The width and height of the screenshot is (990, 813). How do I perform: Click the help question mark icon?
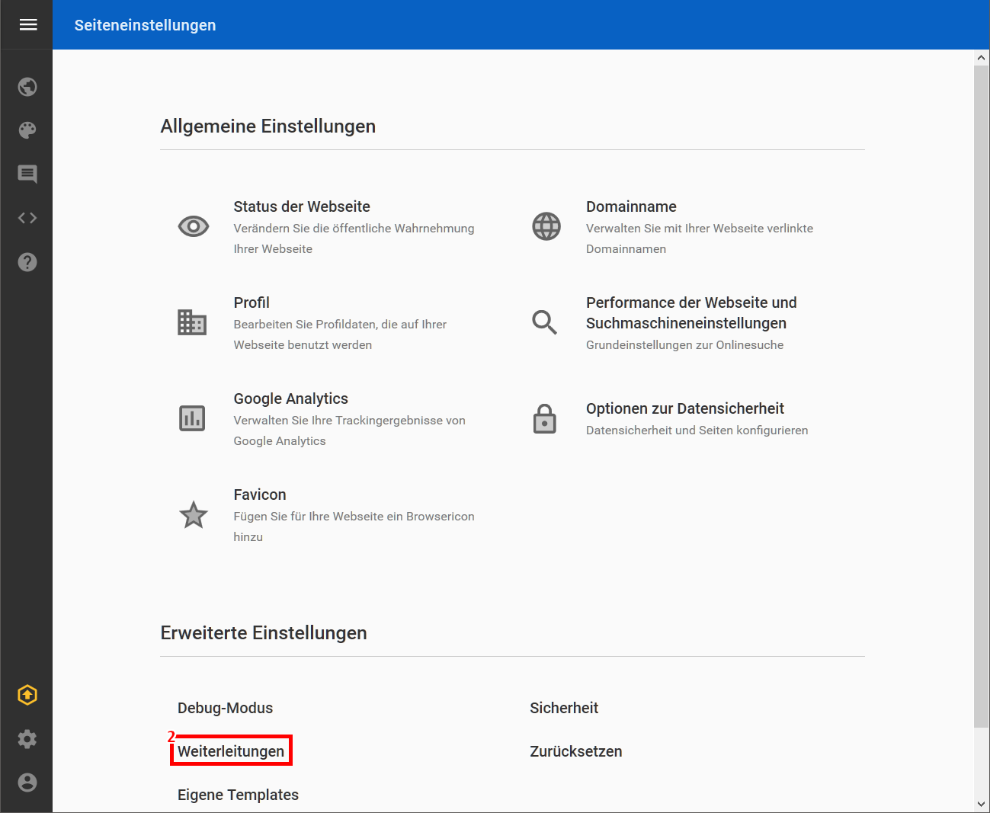tap(27, 262)
